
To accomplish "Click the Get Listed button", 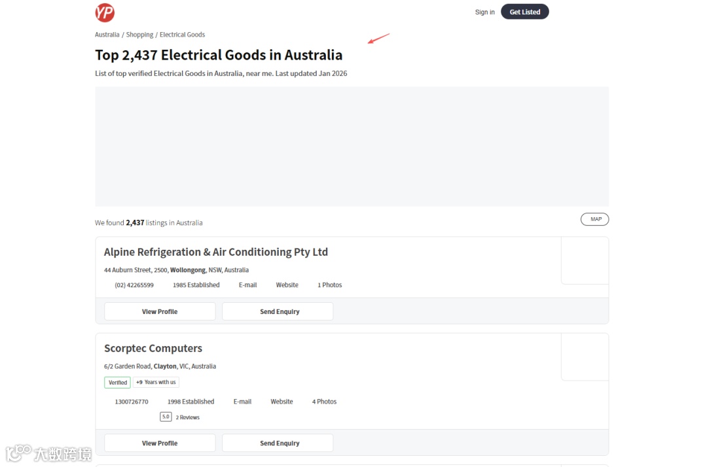I will pos(525,12).
